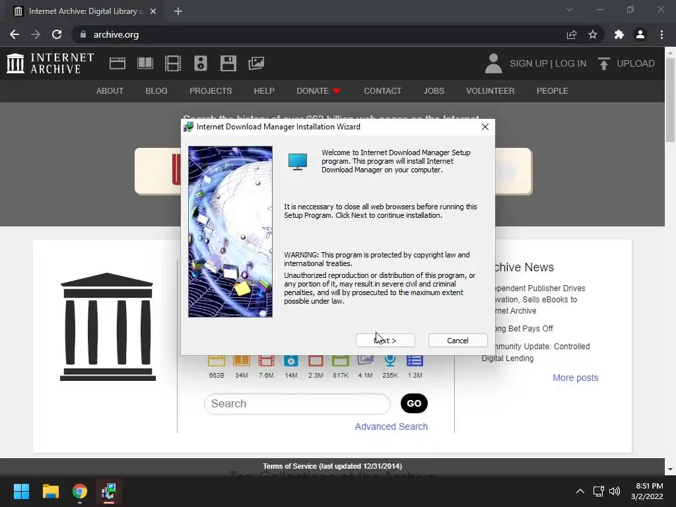Screen dimensions: 676x507
Task: Bookmark this page with the star icon
Action: (593, 34)
